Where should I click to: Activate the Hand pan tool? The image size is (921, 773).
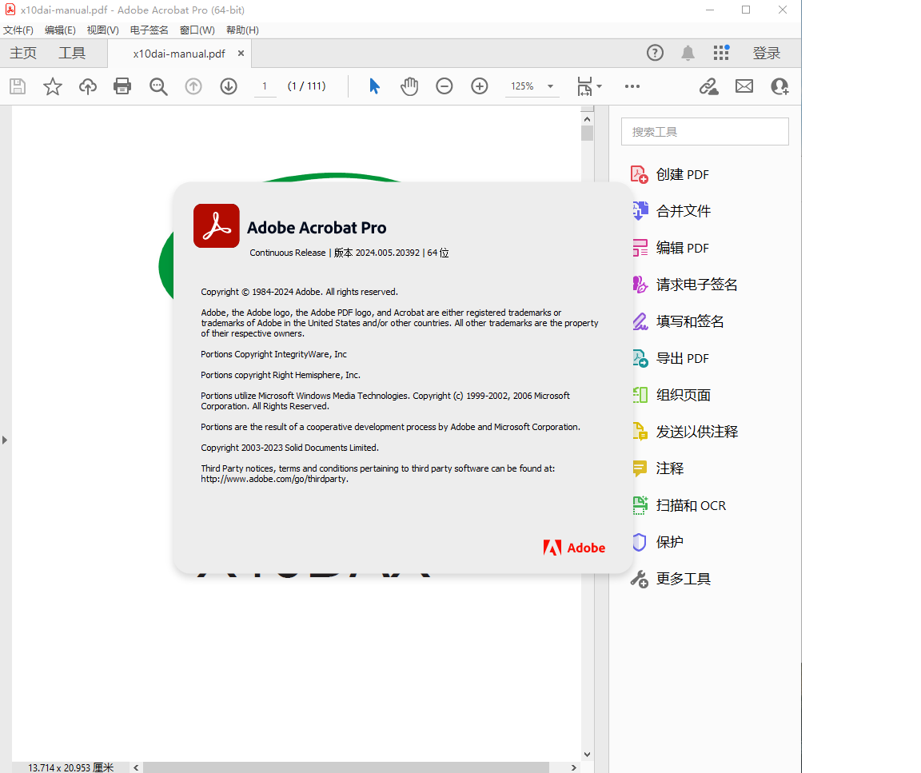[409, 86]
